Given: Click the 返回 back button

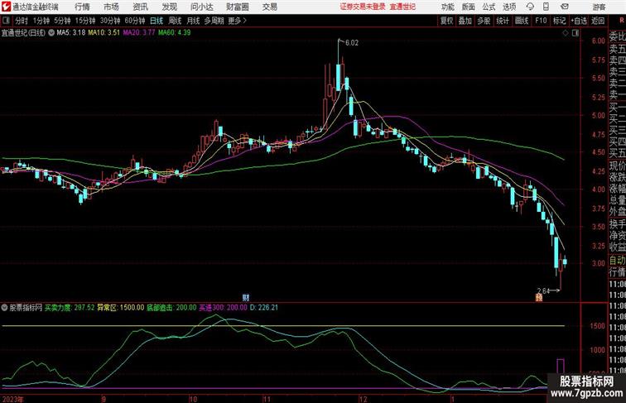Looking at the screenshot, I should pyautogui.click(x=598, y=21).
